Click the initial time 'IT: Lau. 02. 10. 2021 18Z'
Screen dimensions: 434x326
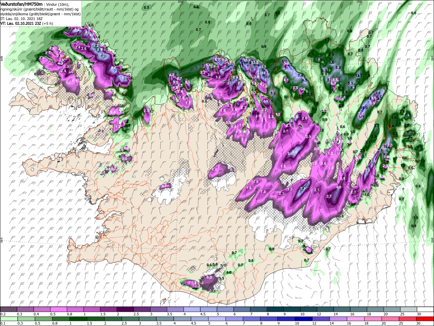22,19
